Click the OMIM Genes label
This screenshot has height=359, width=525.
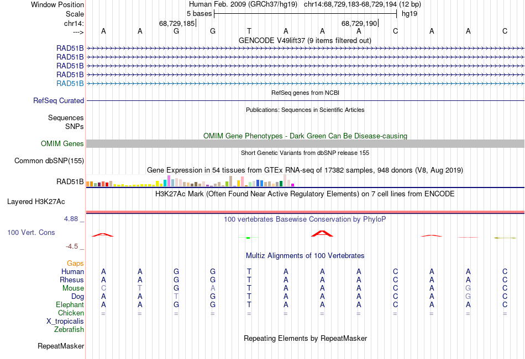pyautogui.click(x=62, y=144)
